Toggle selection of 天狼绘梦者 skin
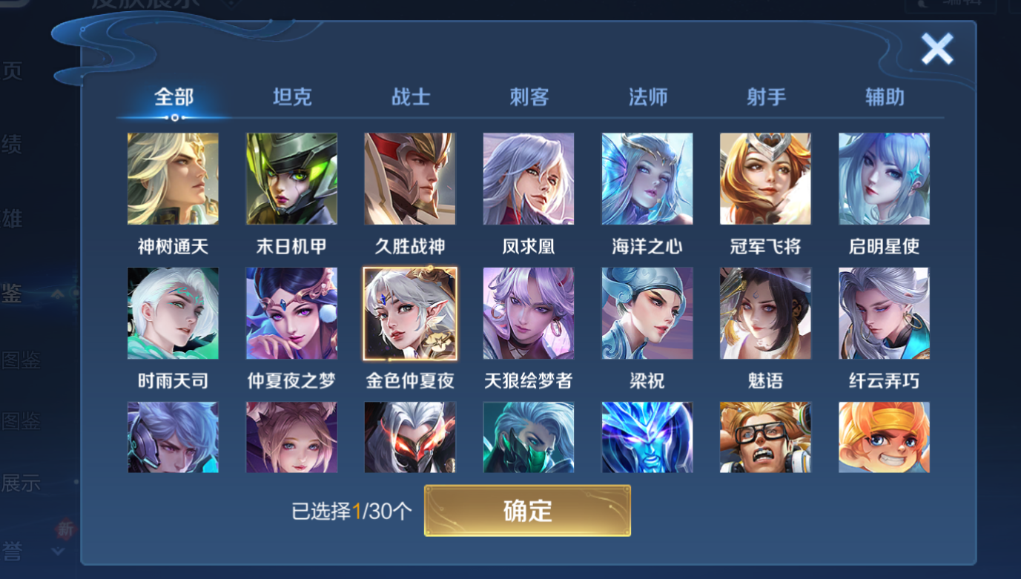Screen dimensions: 1021x579 (x=529, y=314)
